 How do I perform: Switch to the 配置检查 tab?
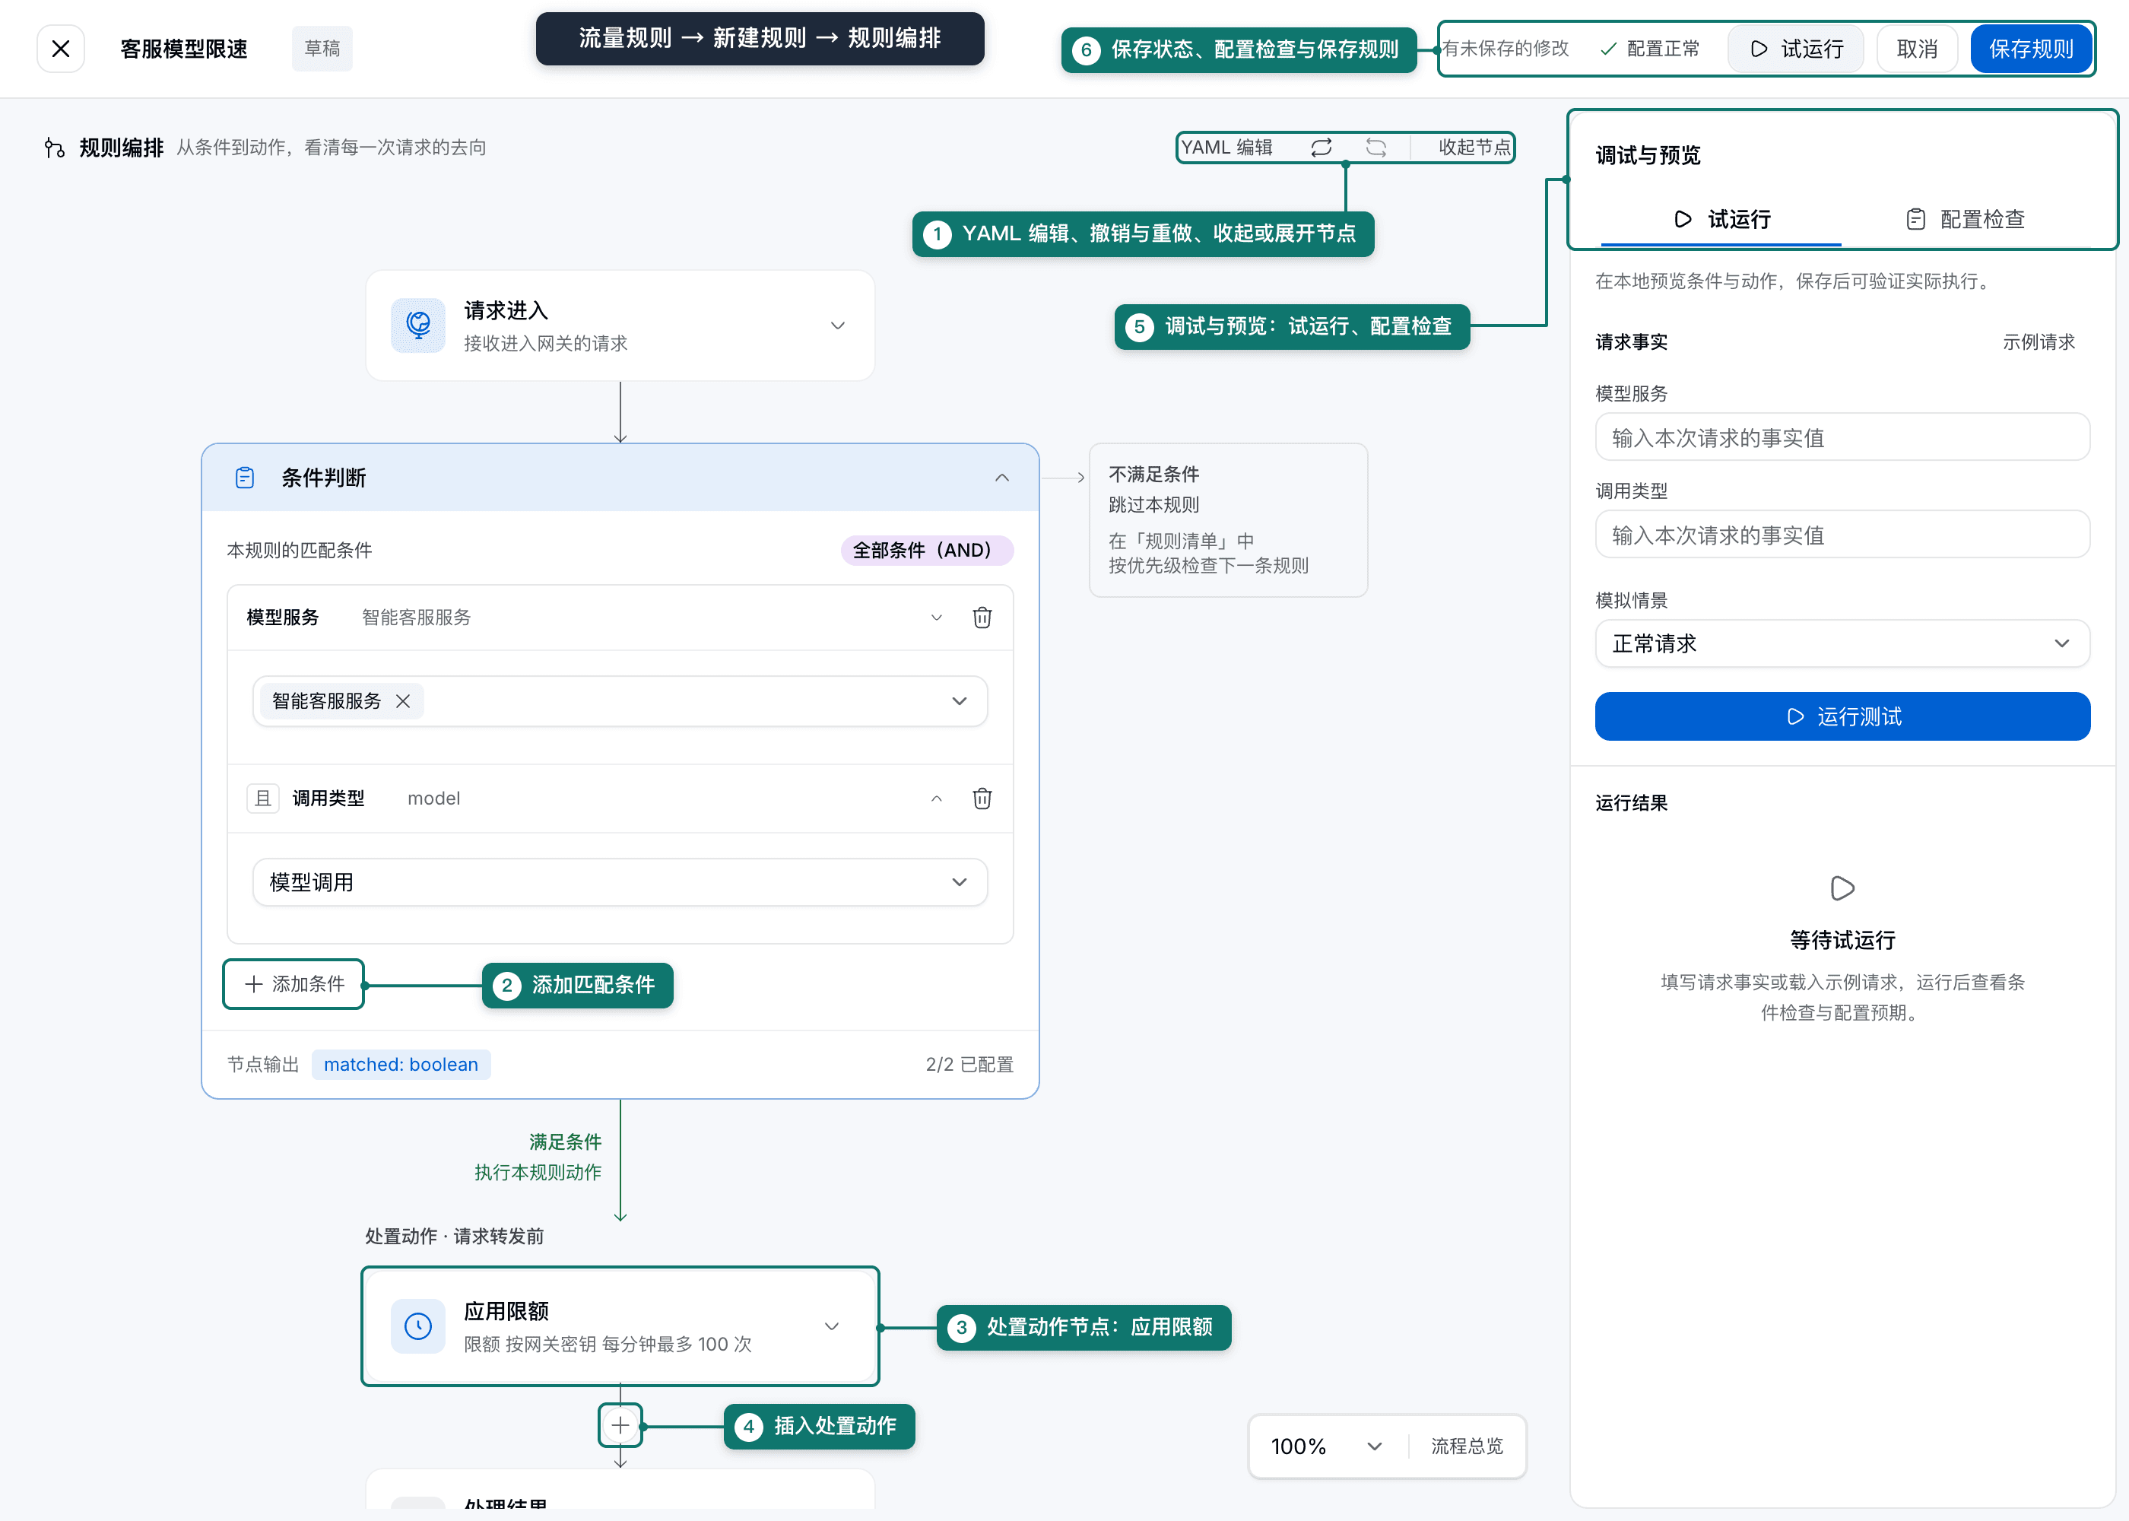(1966, 219)
